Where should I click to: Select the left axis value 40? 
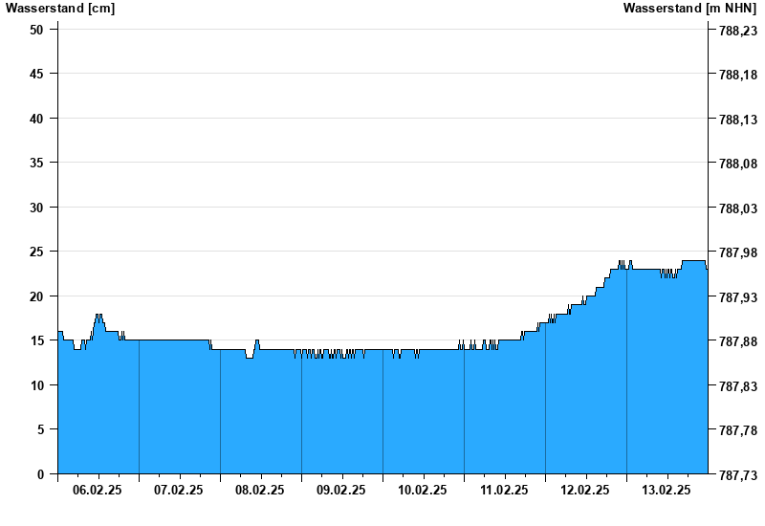pyautogui.click(x=36, y=119)
